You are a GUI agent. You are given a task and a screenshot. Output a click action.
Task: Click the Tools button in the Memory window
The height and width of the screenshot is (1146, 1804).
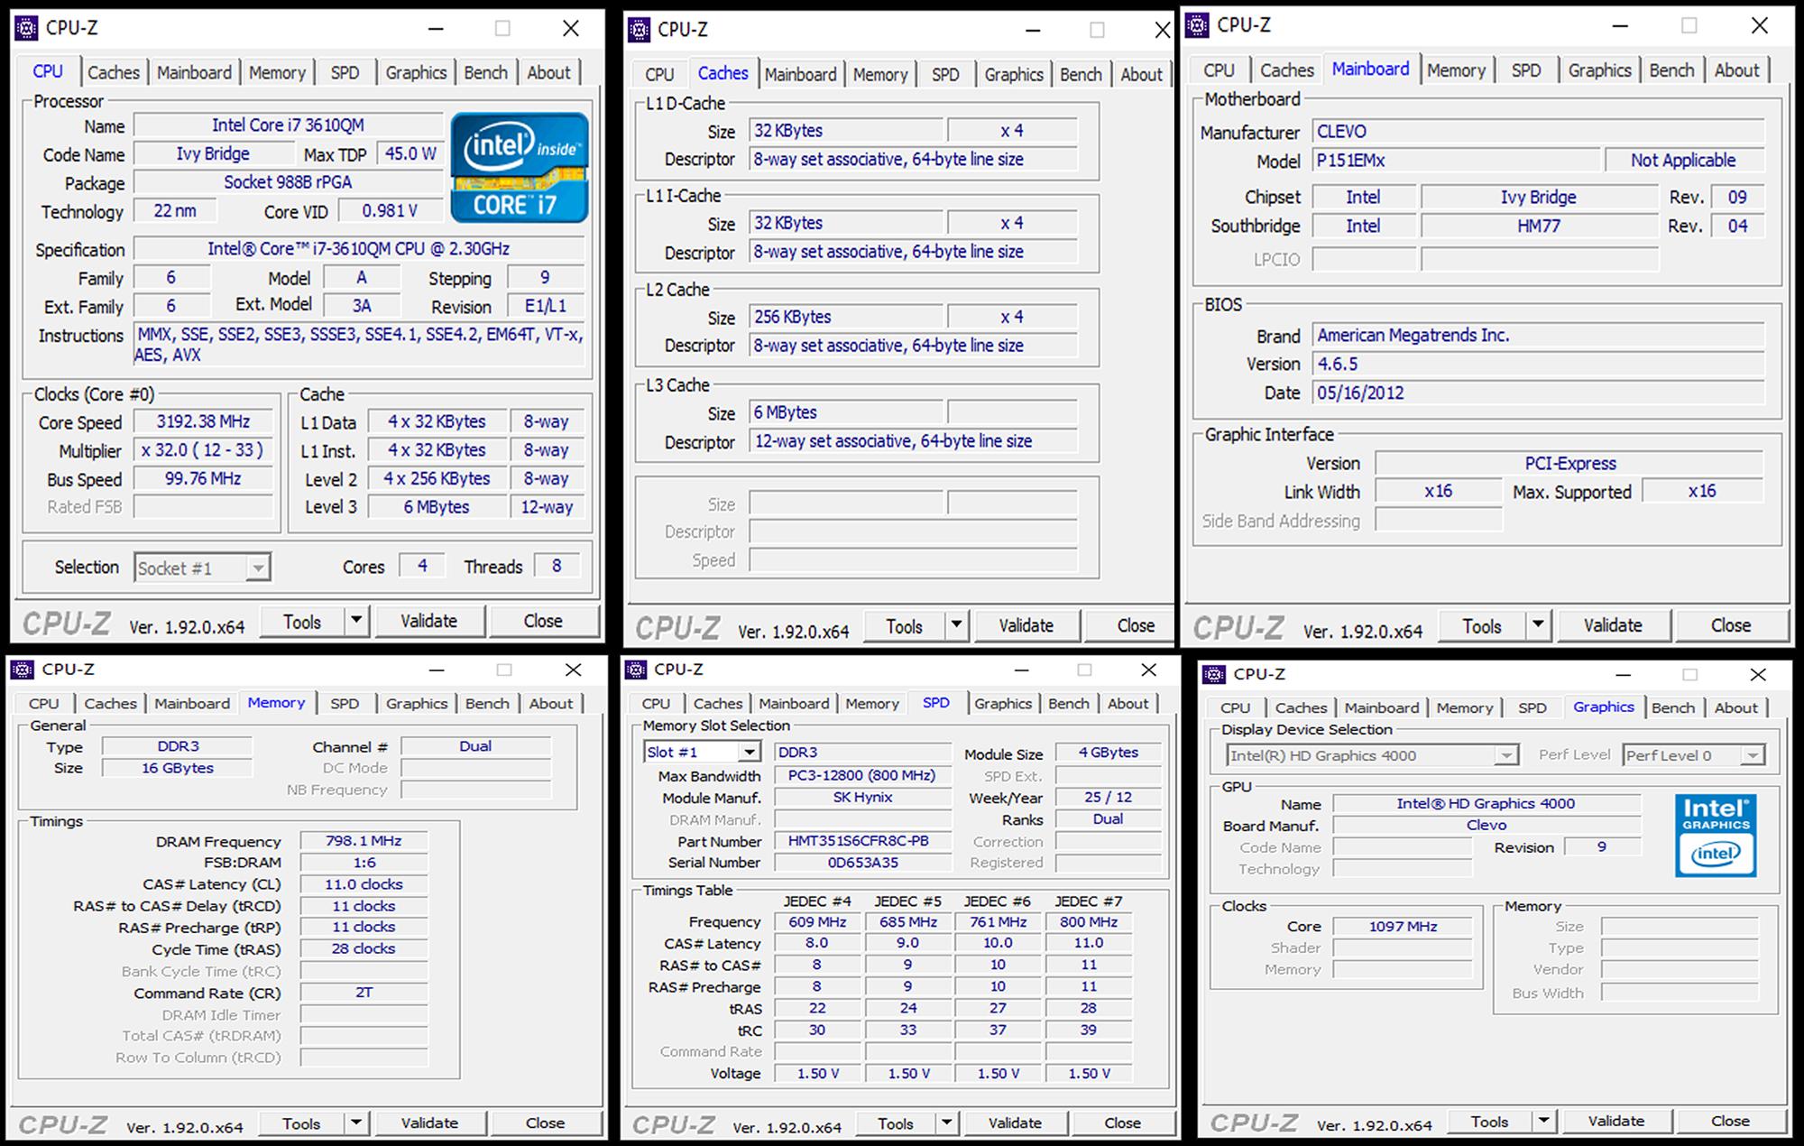pos(301,1123)
